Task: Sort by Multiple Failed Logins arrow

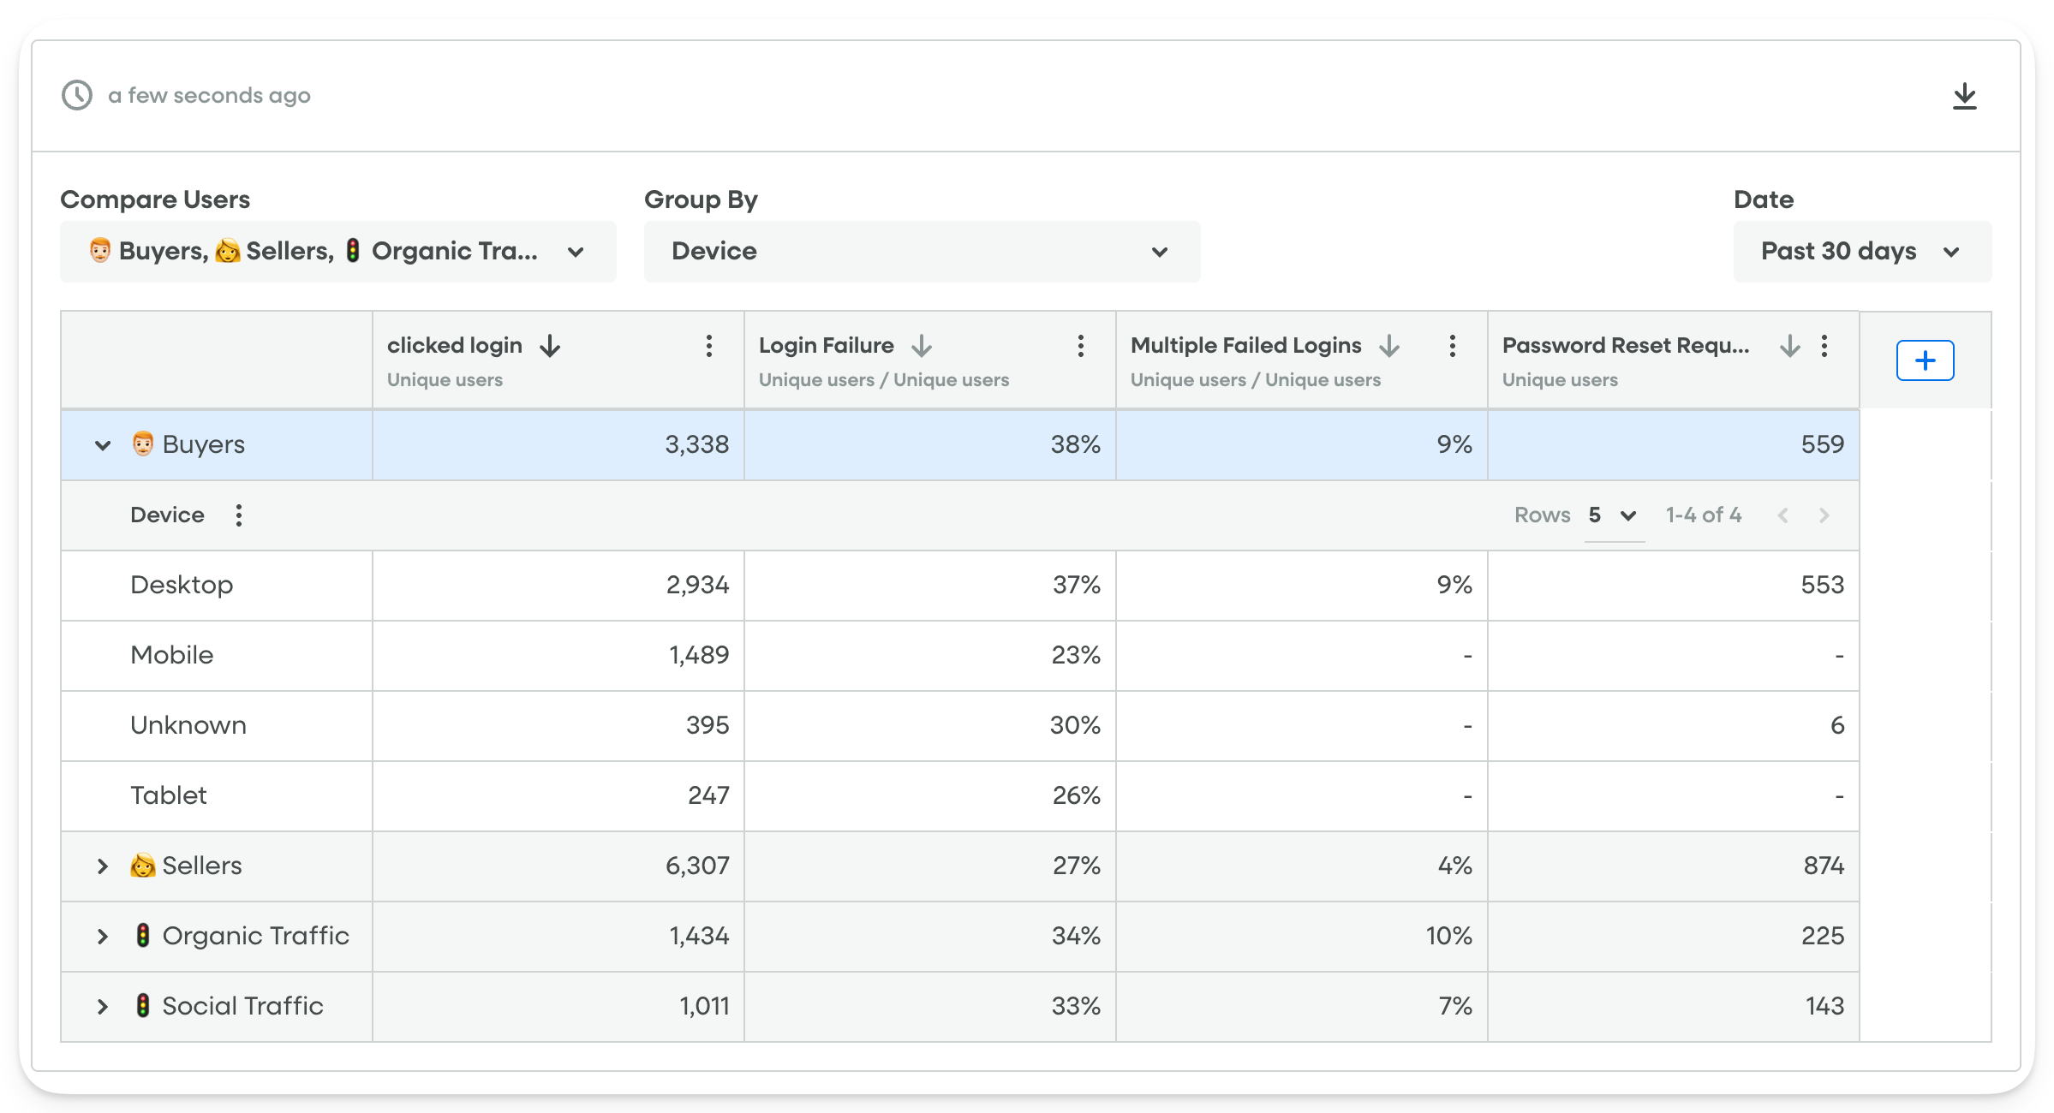Action: (1389, 346)
